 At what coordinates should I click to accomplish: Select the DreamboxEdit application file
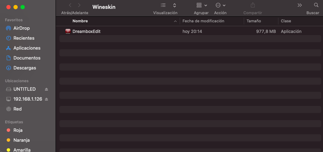(x=86, y=32)
